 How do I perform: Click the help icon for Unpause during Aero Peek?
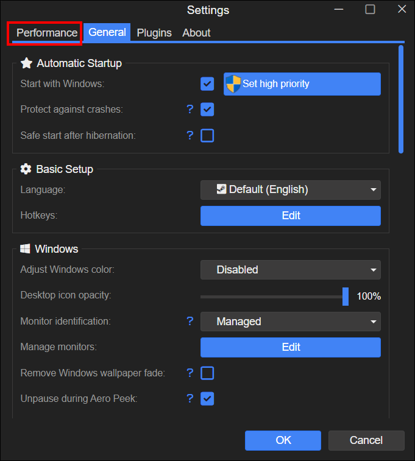190,399
